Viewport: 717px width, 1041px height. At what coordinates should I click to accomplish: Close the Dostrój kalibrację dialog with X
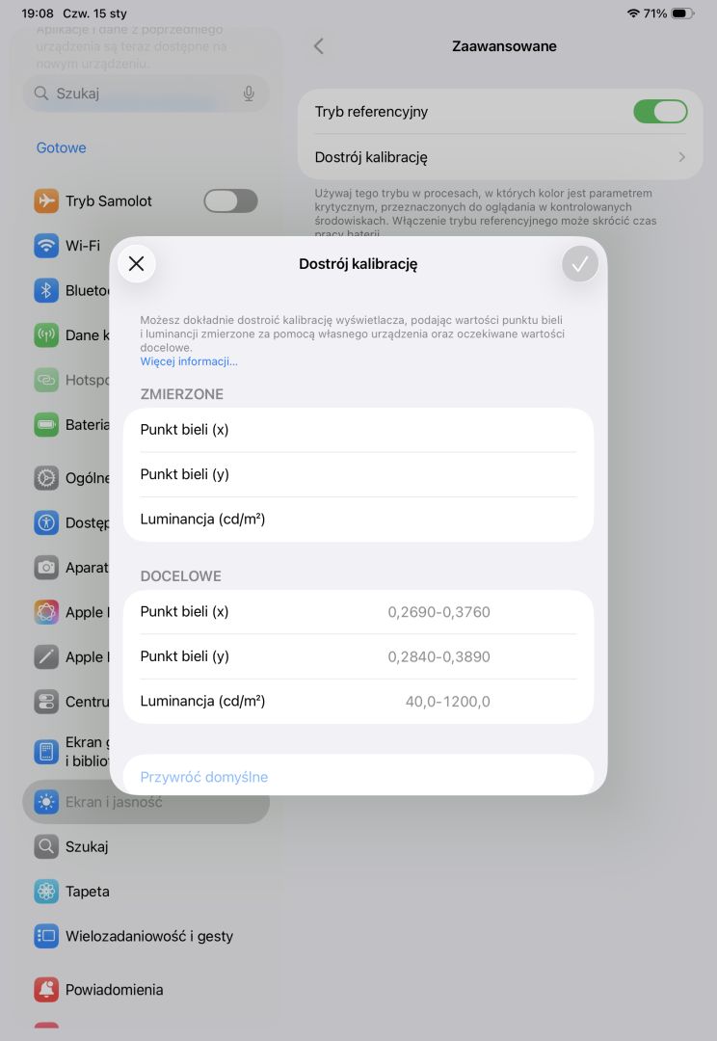136,263
